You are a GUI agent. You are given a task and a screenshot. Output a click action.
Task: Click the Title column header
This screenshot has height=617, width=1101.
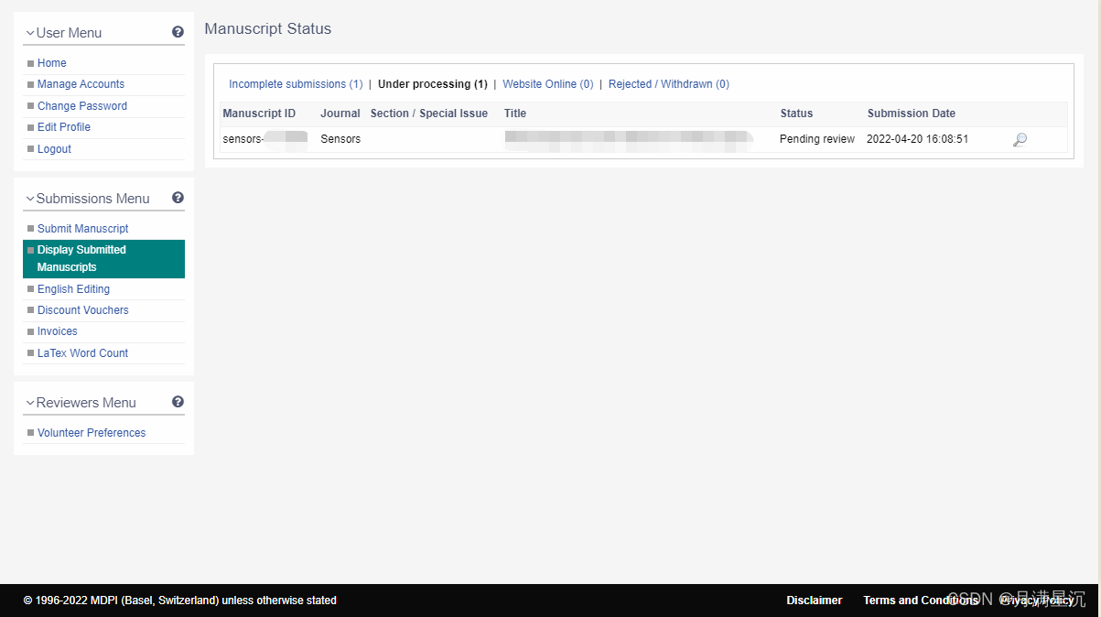click(x=515, y=114)
